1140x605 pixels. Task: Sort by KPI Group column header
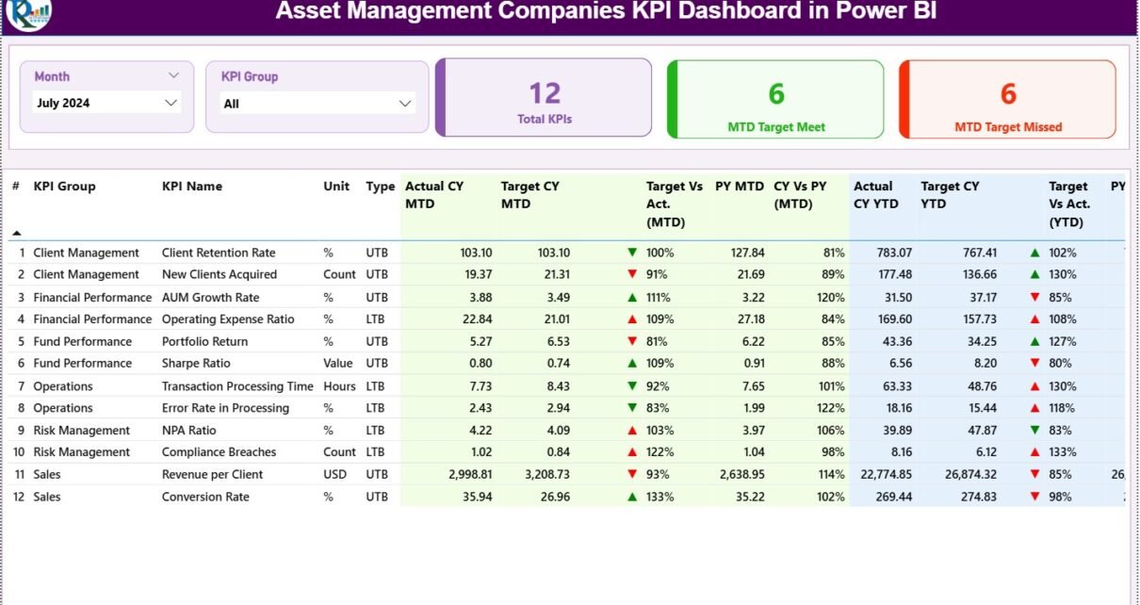[64, 187]
